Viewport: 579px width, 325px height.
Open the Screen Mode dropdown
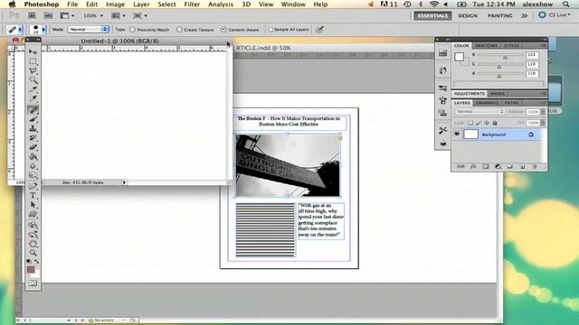tap(140, 15)
